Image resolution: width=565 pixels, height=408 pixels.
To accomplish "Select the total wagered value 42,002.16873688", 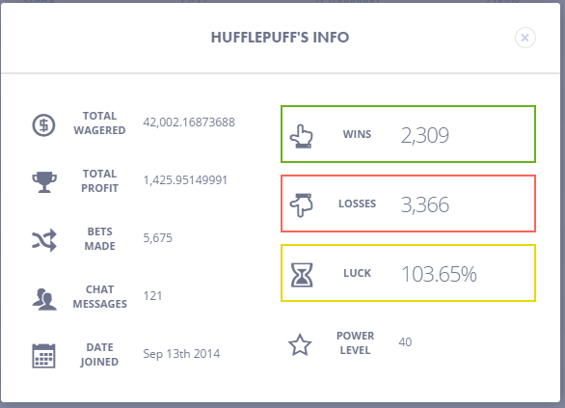I will (189, 122).
